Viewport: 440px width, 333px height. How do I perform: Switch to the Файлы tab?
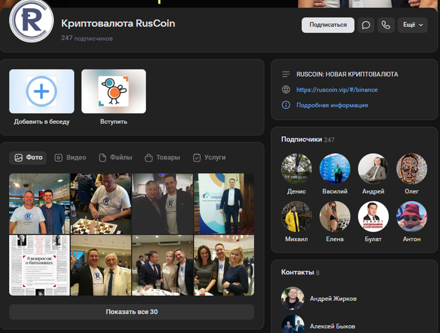coord(115,157)
